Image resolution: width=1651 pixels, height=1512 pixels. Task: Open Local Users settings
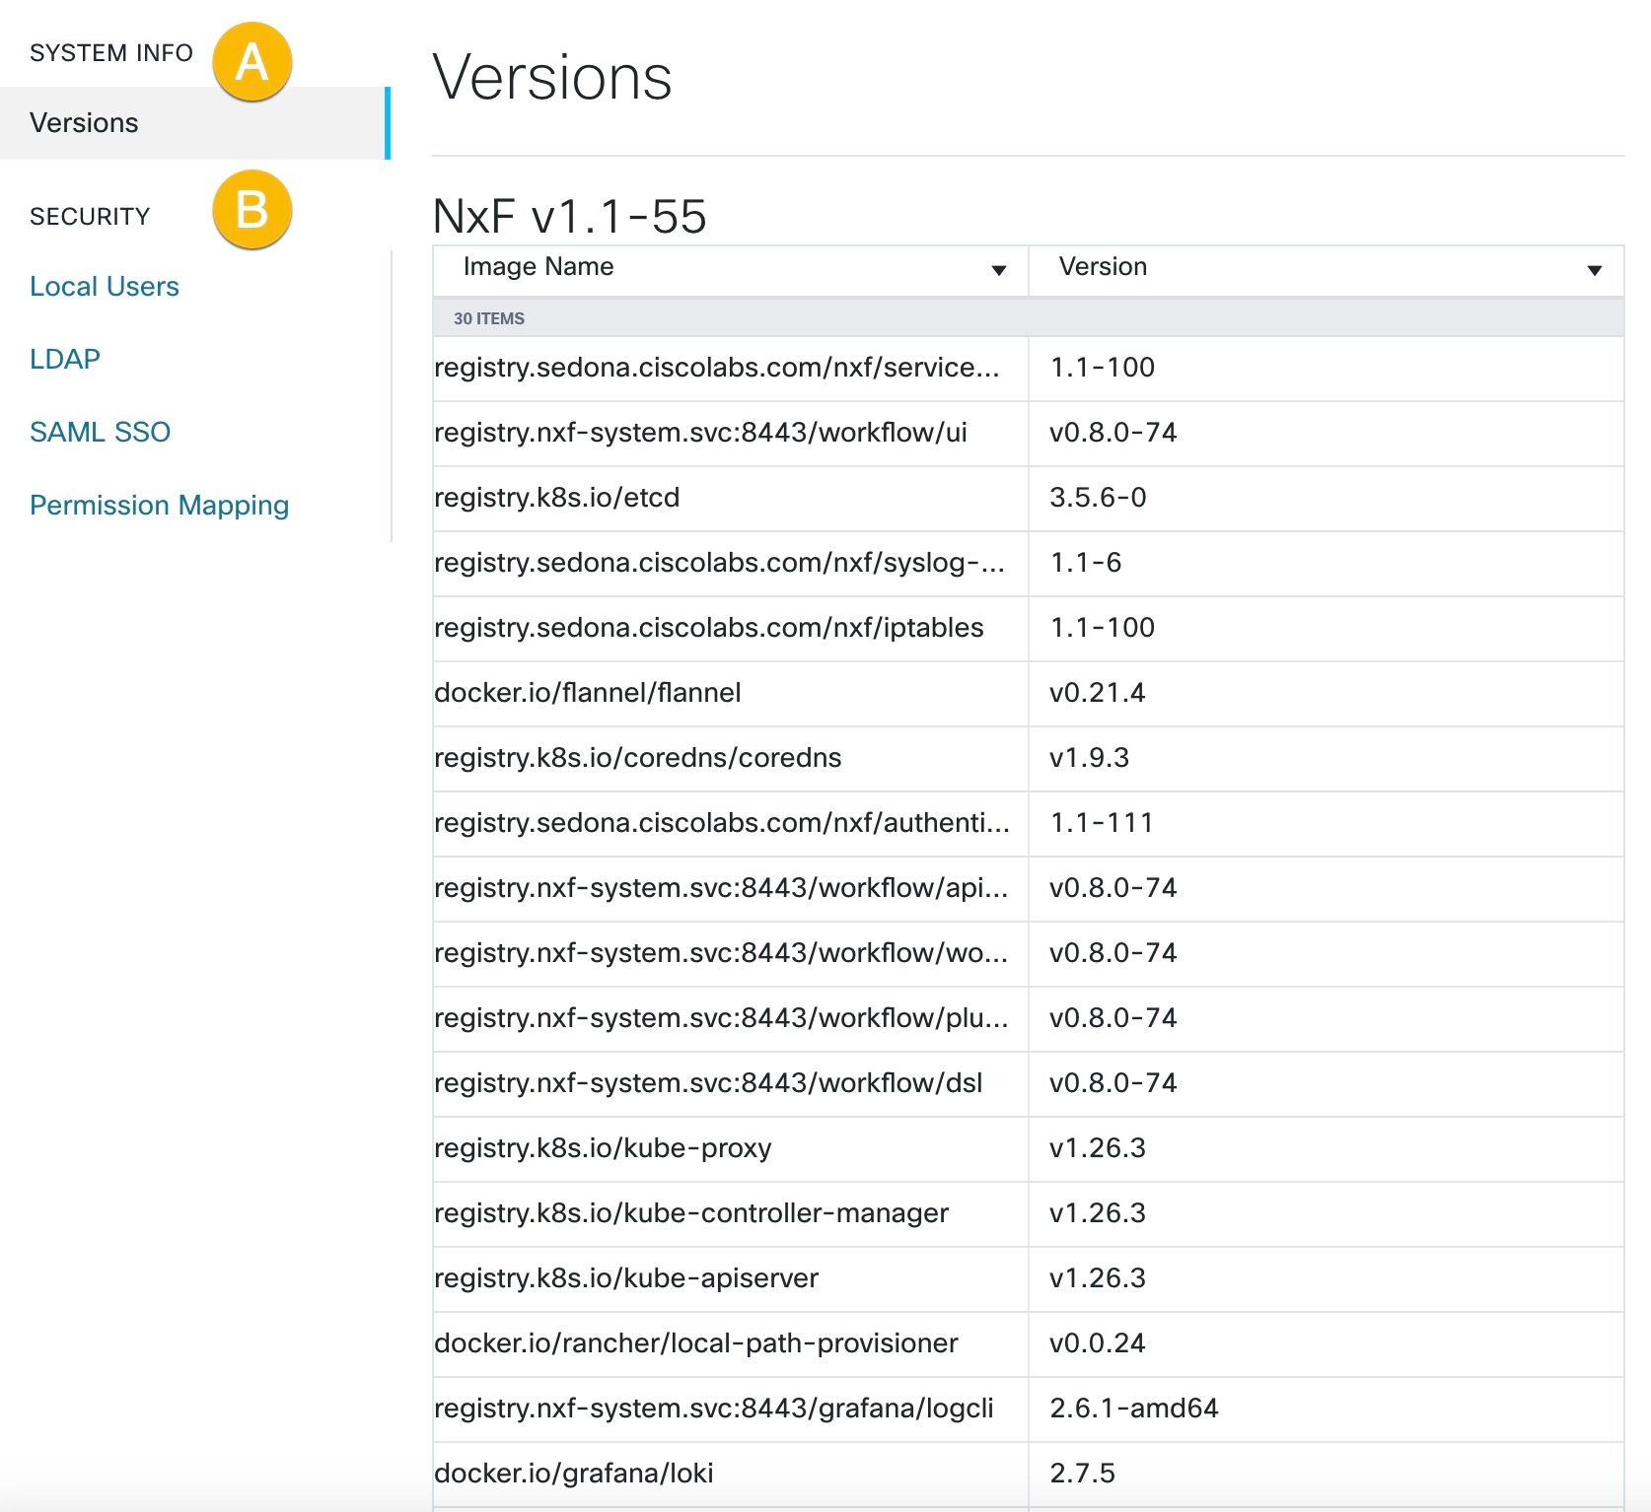click(105, 286)
